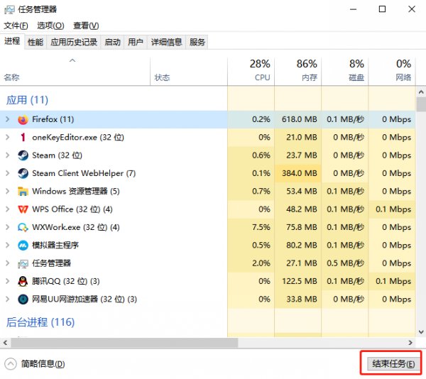Screen dimensions: 426x379
Task: Click the Windows 资源管理器 folder icon
Action: point(23,192)
